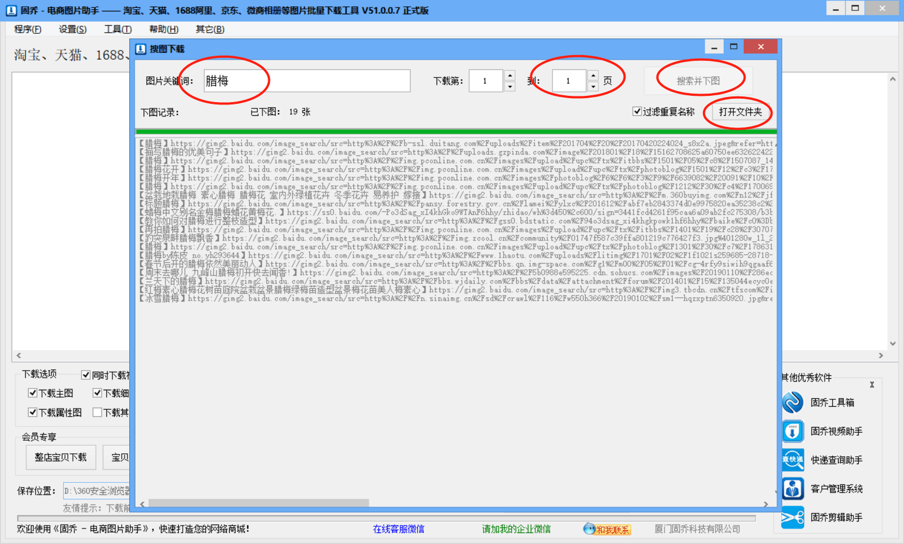Select the 冰雪腊梅 log entry
The height and width of the screenshot is (544, 904).
coord(456,298)
